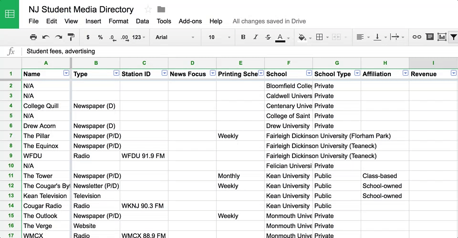Star the NJ Student Media Directory document
This screenshot has height=238, width=458.
(148, 10)
